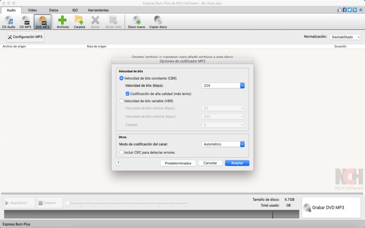This screenshot has width=365, height=228.
Task: Click the Detener stop button
Action: (50, 203)
